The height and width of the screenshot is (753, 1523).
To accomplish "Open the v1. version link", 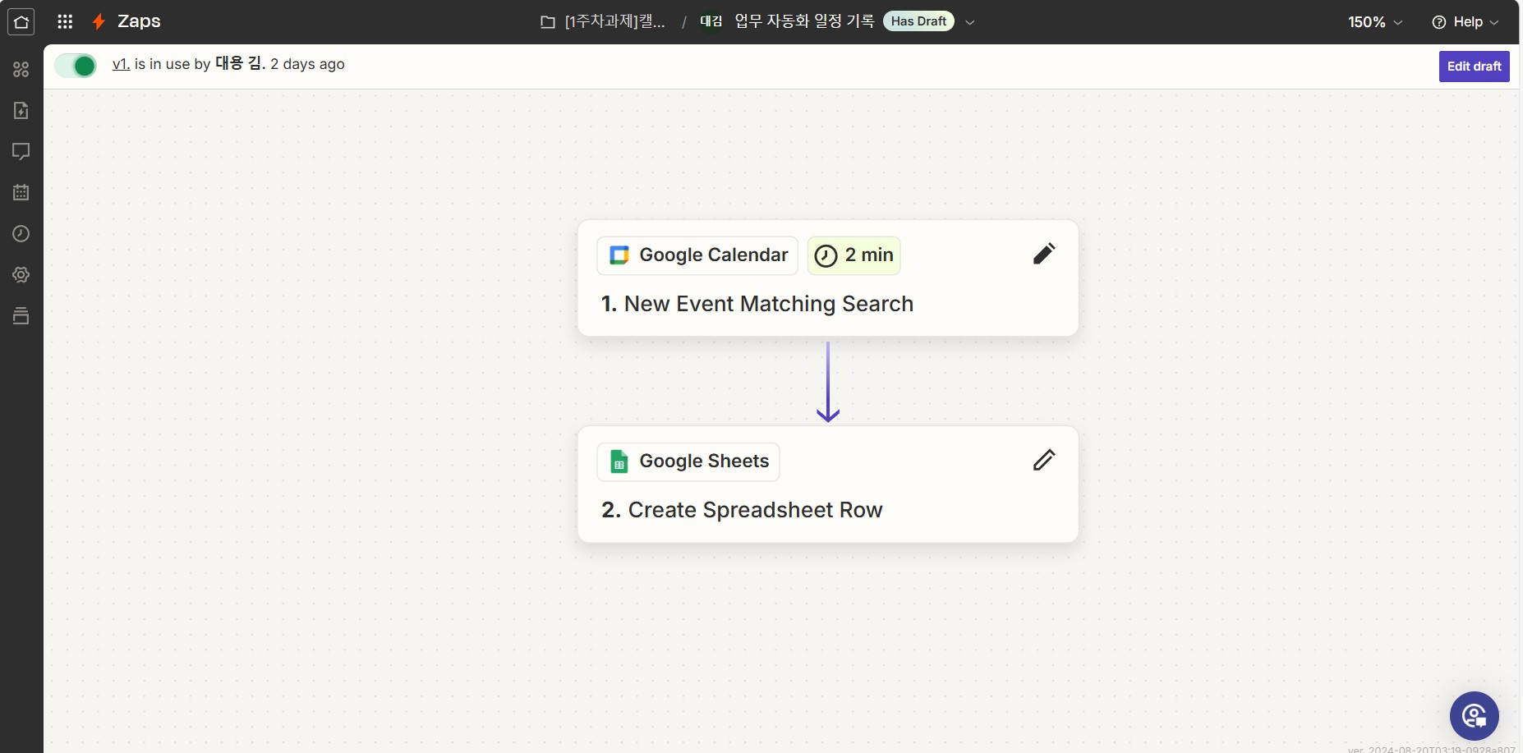I will coord(121,64).
